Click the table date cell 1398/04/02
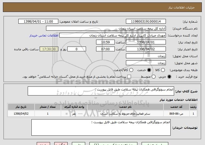 21,114
